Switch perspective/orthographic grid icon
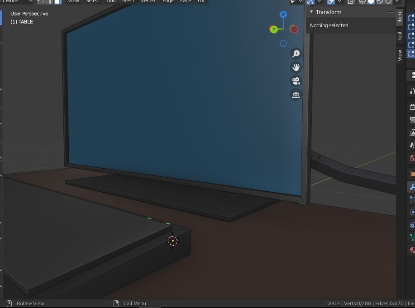 pyautogui.click(x=296, y=95)
